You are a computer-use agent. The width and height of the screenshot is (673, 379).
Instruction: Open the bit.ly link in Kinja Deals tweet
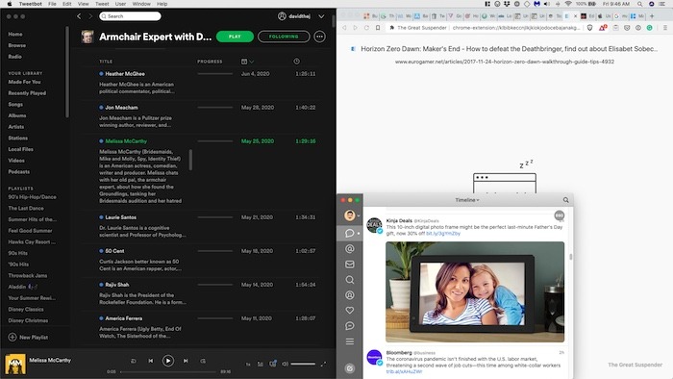[x=443, y=234]
